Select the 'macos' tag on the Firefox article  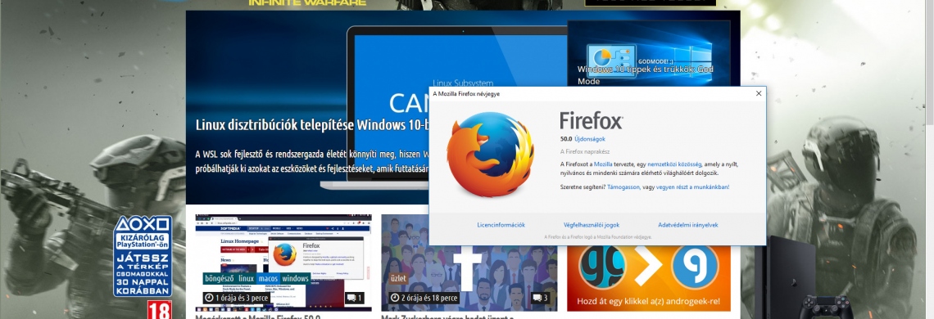pos(268,279)
